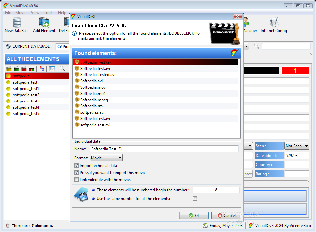Screen dimensions: 316x232
Task: Click the starting number field showing 8
Action: click(216, 190)
